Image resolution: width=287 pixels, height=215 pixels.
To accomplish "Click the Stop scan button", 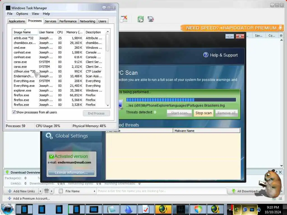I will [x=203, y=113].
